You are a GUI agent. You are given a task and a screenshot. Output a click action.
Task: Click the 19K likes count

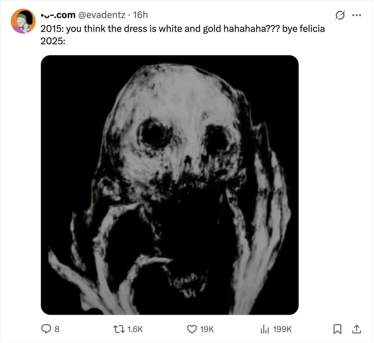point(207,329)
